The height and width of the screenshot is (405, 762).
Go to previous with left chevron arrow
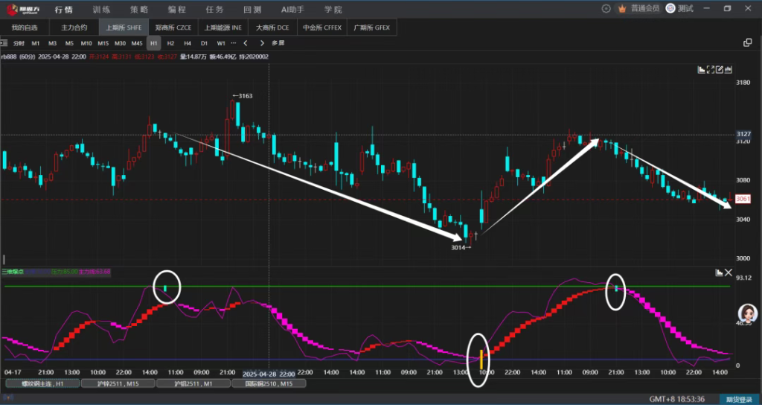[x=246, y=43]
